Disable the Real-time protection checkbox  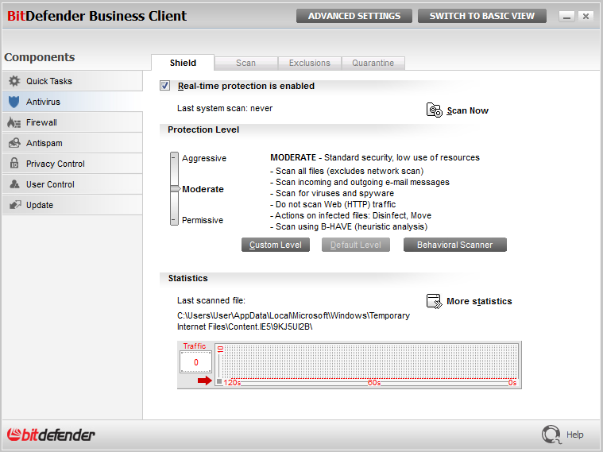[165, 86]
